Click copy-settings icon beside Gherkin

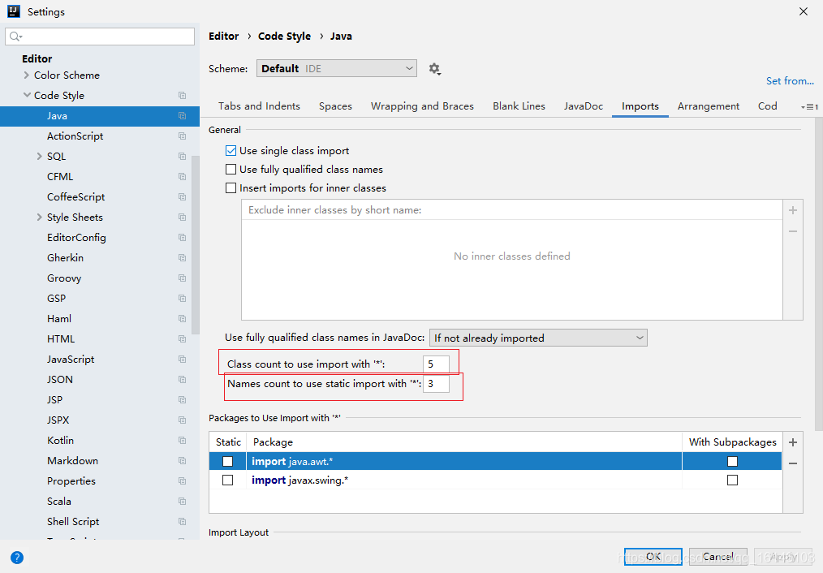tap(182, 257)
